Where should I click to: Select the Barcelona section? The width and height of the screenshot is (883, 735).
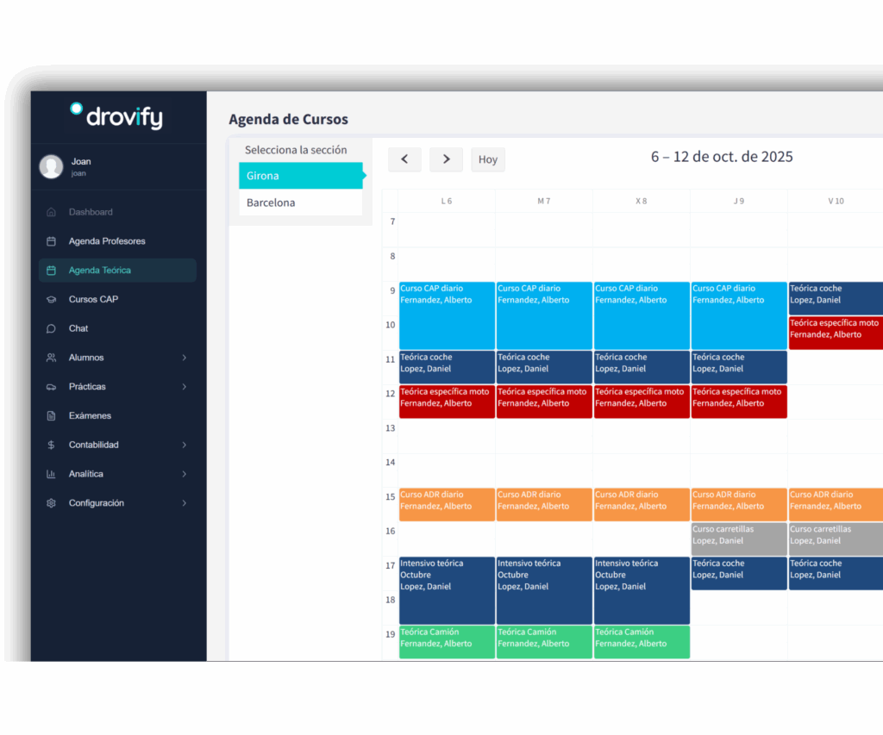tap(301, 202)
